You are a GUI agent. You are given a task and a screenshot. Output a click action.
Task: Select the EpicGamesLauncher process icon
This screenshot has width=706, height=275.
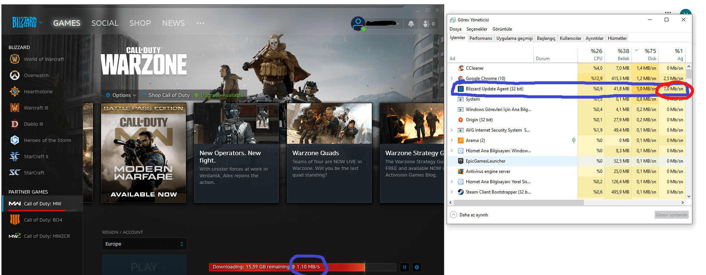point(461,161)
